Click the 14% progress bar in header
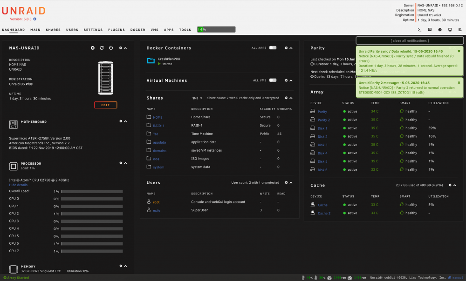The height and width of the screenshot is (281, 466). [x=216, y=29]
